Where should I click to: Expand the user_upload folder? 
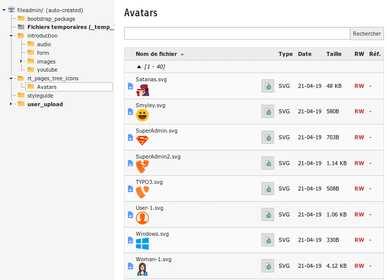click(x=11, y=104)
